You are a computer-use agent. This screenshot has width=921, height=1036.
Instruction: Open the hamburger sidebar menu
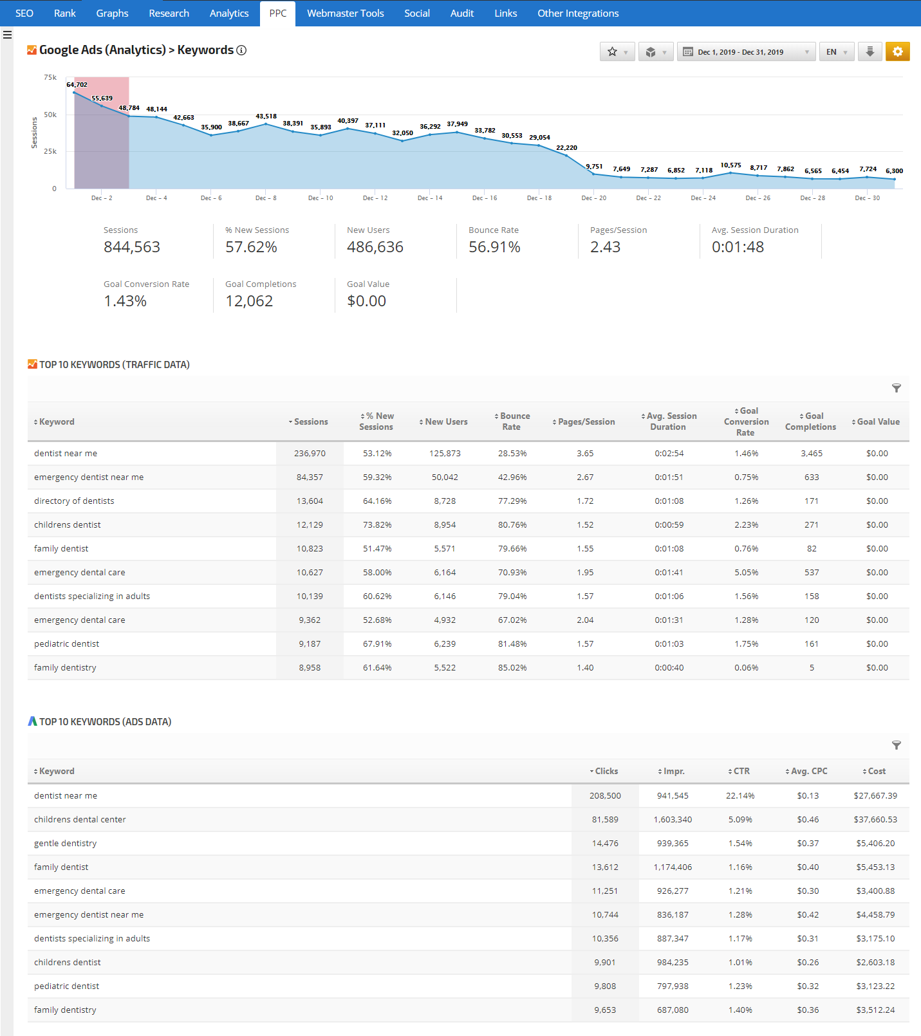(7, 35)
